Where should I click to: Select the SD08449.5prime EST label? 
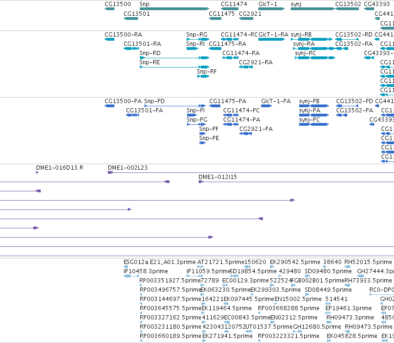pos(328,290)
